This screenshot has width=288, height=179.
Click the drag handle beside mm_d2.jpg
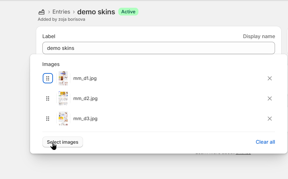click(48, 98)
